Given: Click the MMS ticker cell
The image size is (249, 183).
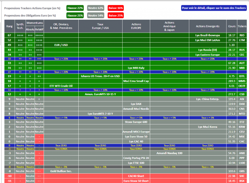Looking at the screenshot, I should [x=242, y=81].
